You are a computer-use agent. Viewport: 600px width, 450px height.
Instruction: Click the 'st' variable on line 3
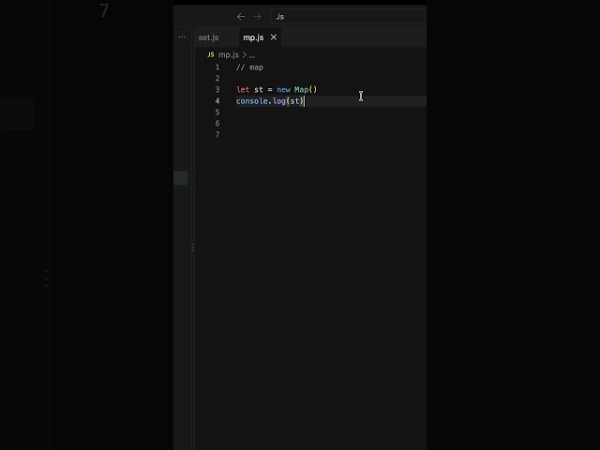pyautogui.click(x=259, y=90)
